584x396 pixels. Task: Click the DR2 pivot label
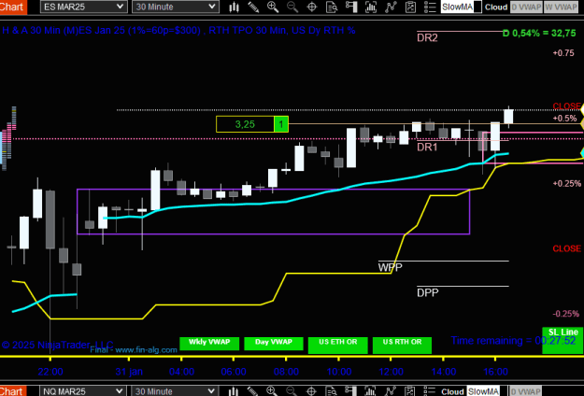click(427, 37)
